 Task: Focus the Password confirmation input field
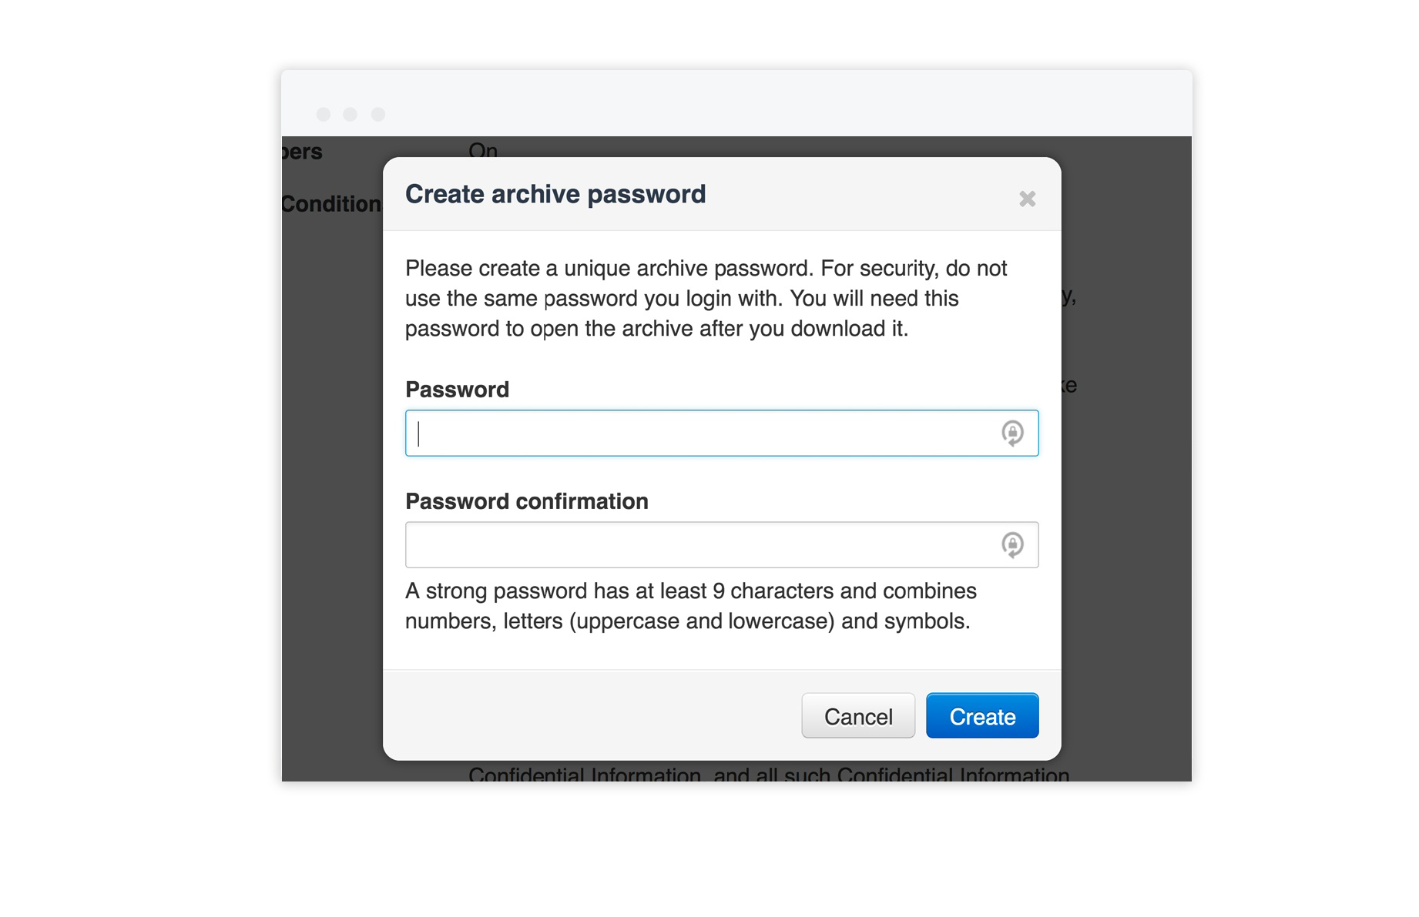pos(701,545)
